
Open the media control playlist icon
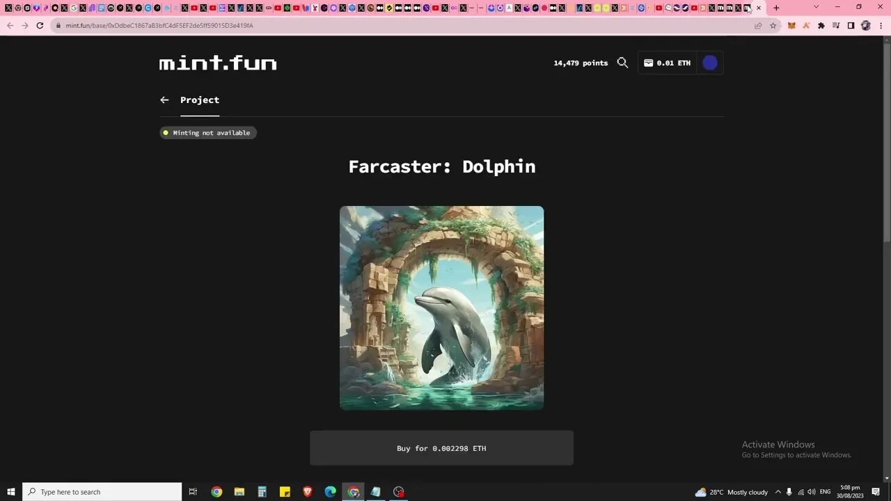pyautogui.click(x=836, y=26)
